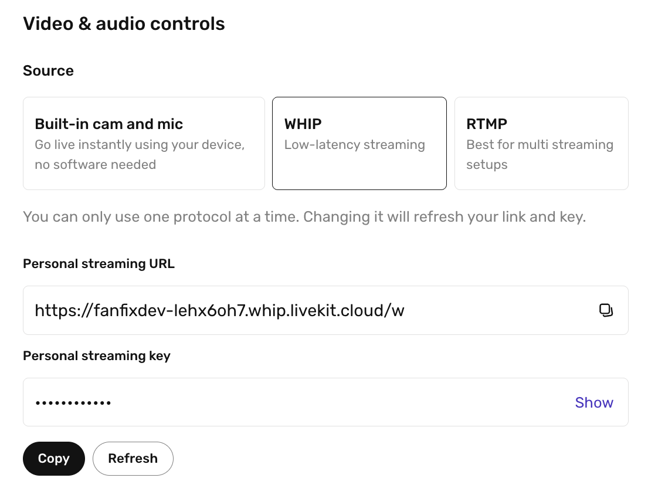
Task: Choose the WHIP source card
Action: tap(359, 143)
